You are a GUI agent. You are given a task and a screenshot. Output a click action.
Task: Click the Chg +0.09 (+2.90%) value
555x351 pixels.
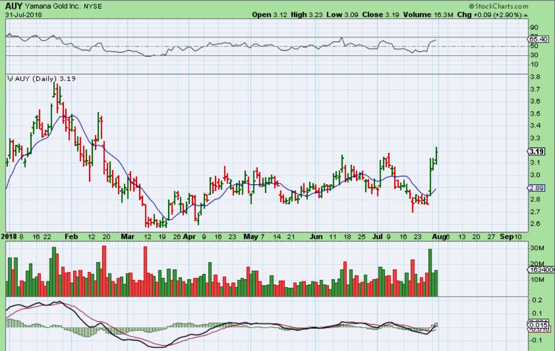[490, 15]
